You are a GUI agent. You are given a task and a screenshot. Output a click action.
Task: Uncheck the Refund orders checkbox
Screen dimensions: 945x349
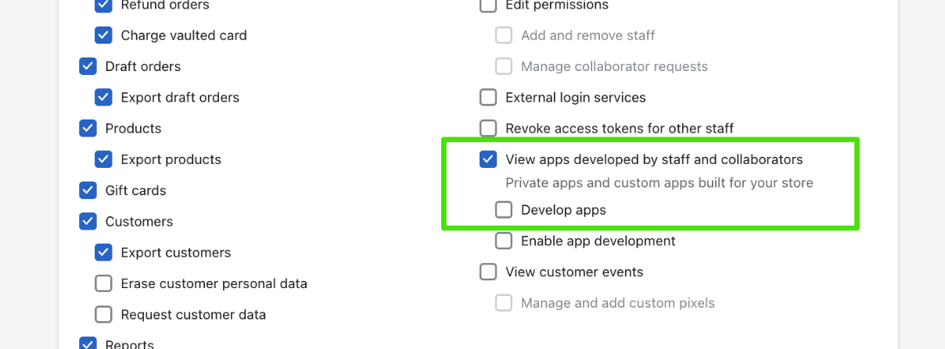[103, 5]
